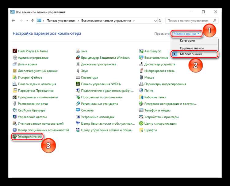Refresh the Control Panel view

160,21
